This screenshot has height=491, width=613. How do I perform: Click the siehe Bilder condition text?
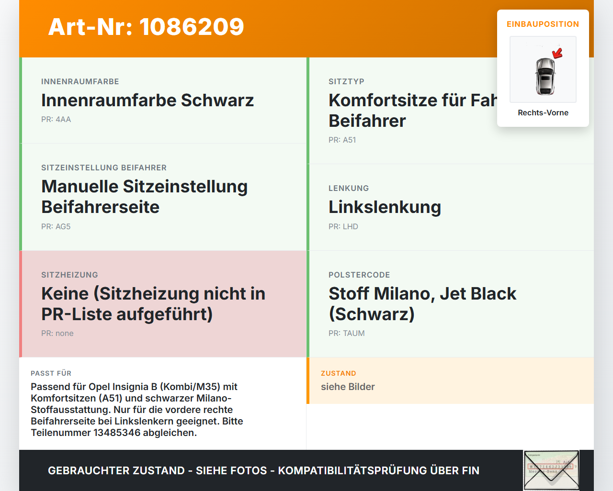point(348,387)
